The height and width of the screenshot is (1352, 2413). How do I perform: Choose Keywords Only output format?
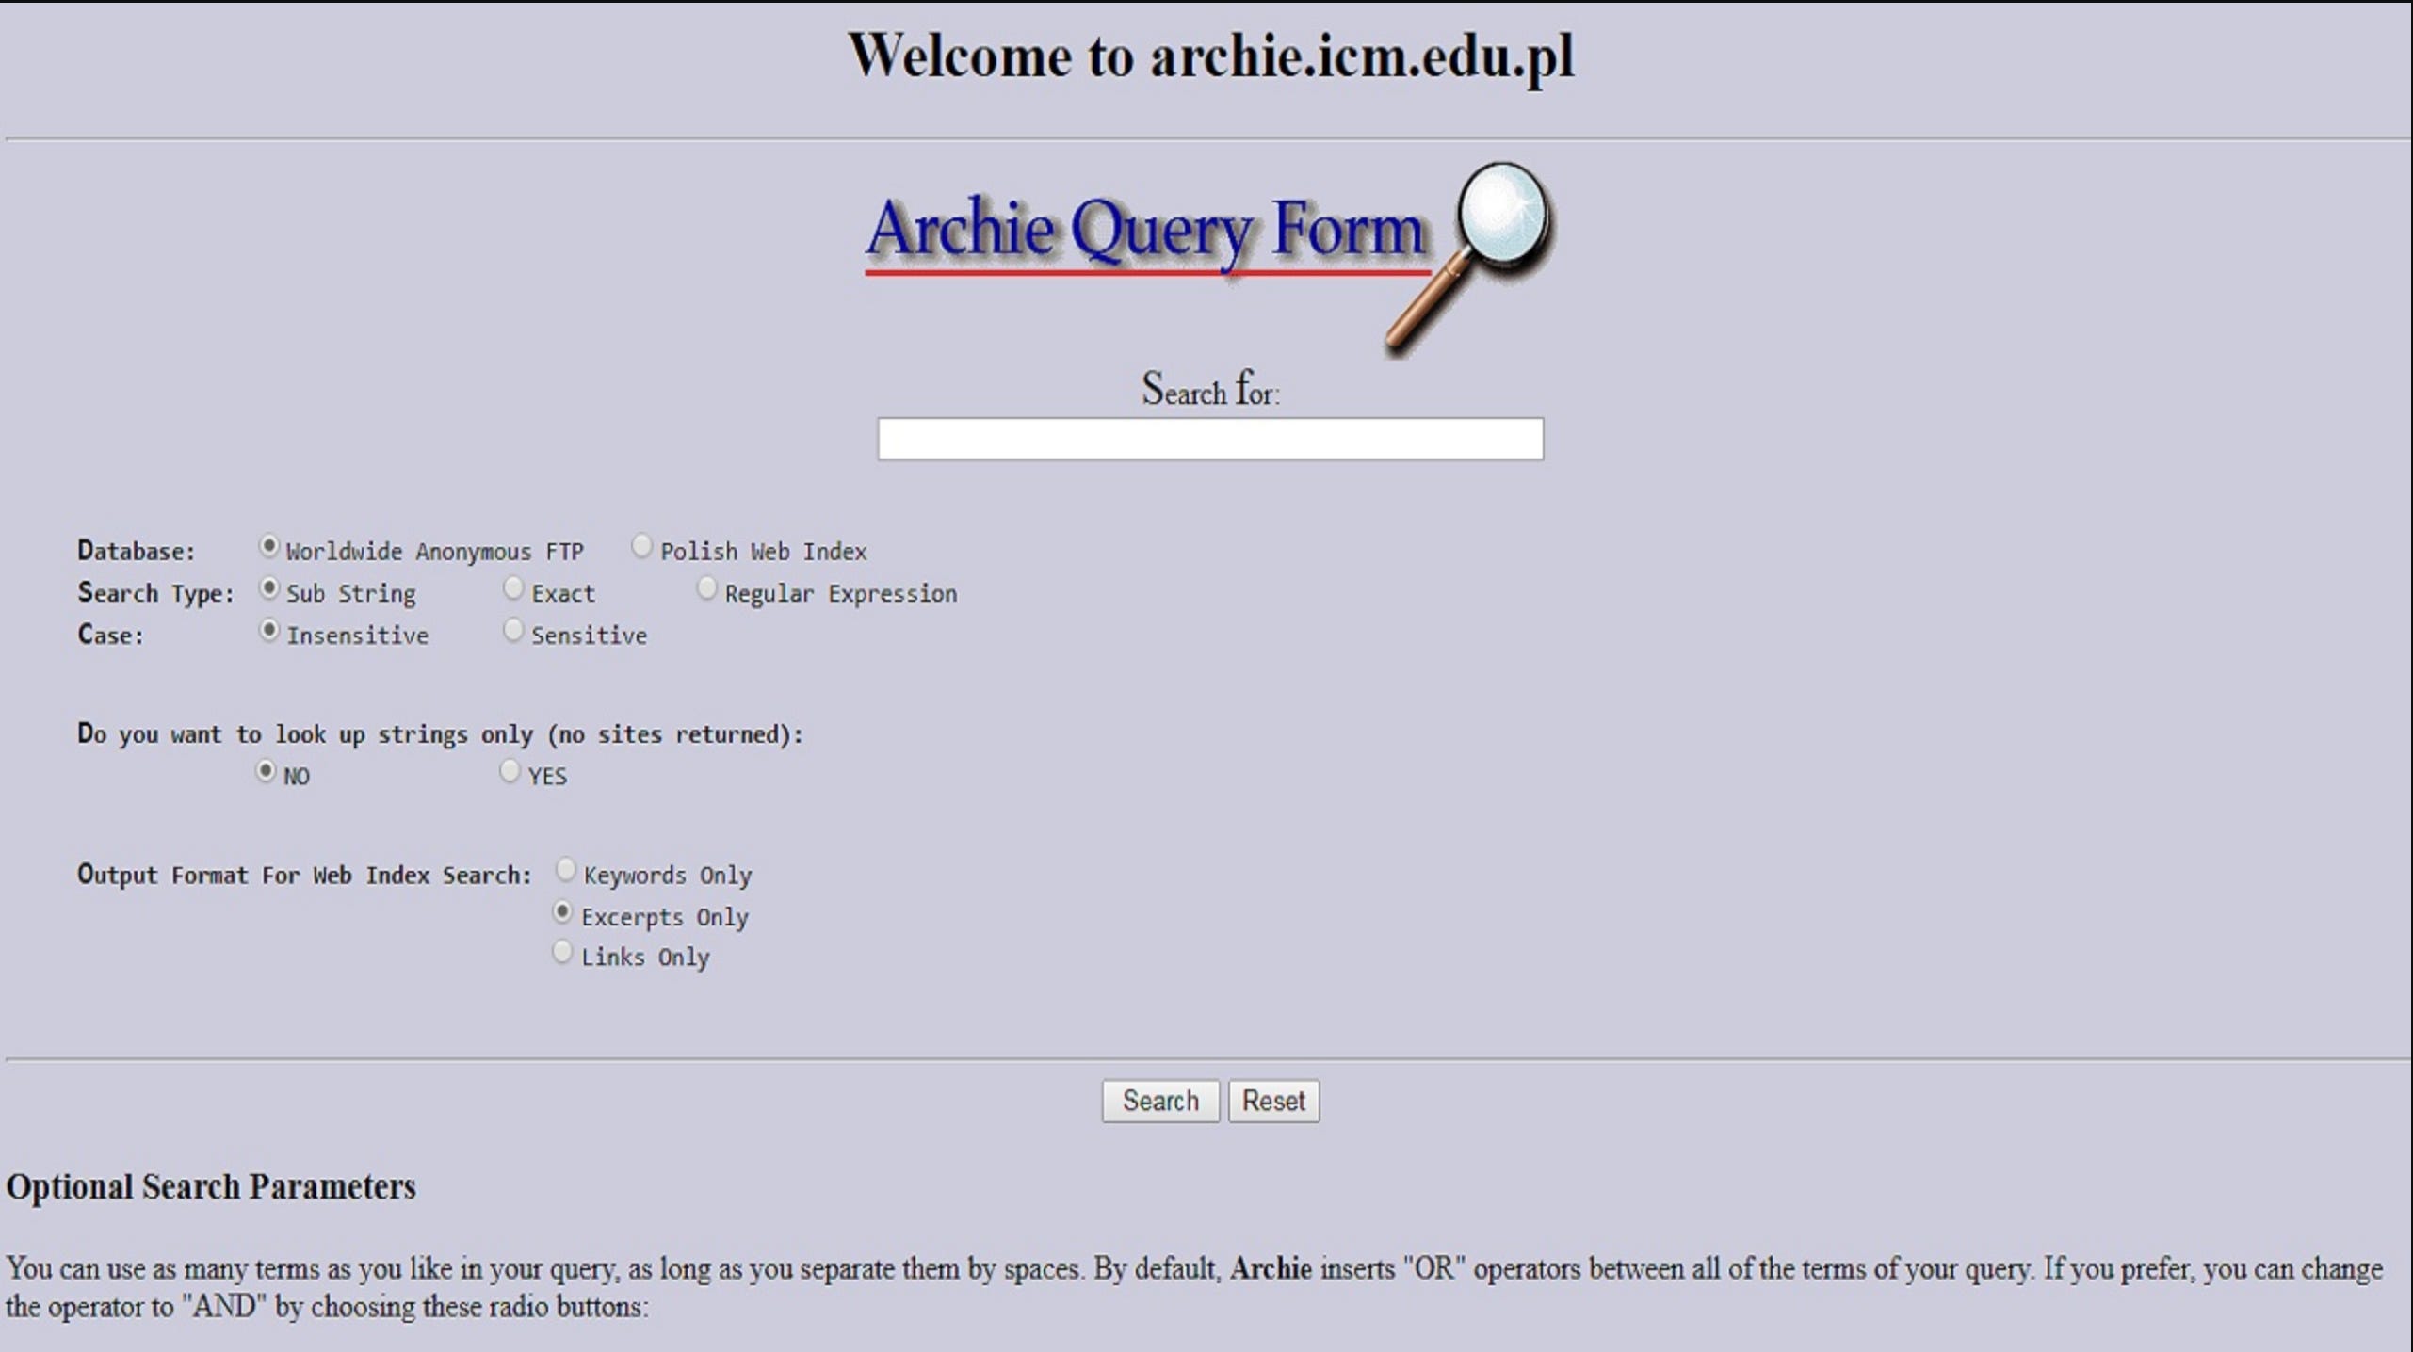[x=565, y=867]
